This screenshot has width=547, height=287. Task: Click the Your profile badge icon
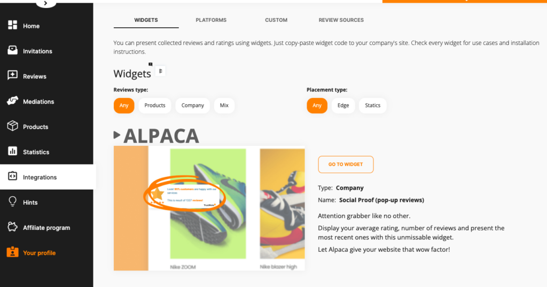[x=12, y=252]
